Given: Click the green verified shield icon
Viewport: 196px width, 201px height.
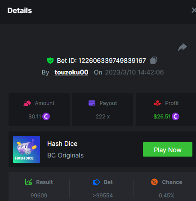Looking at the screenshot, I should coord(50,61).
